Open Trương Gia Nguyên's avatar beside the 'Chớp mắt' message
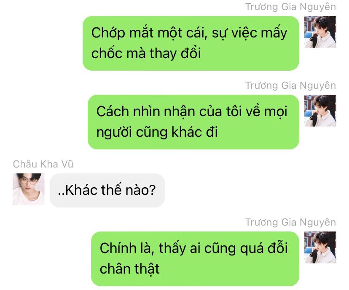 [x=320, y=32]
